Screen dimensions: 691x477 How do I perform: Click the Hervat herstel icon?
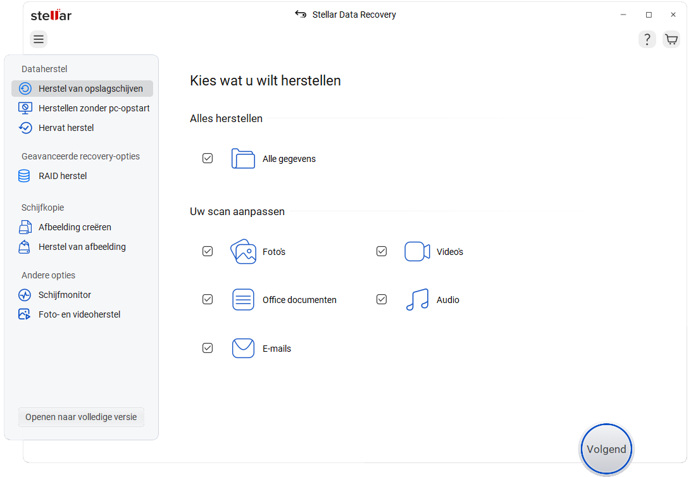pos(25,128)
